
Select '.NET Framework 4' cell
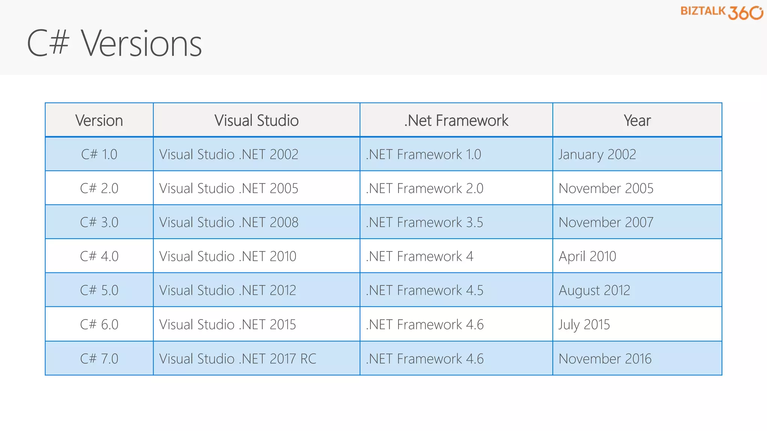pyautogui.click(x=456, y=256)
